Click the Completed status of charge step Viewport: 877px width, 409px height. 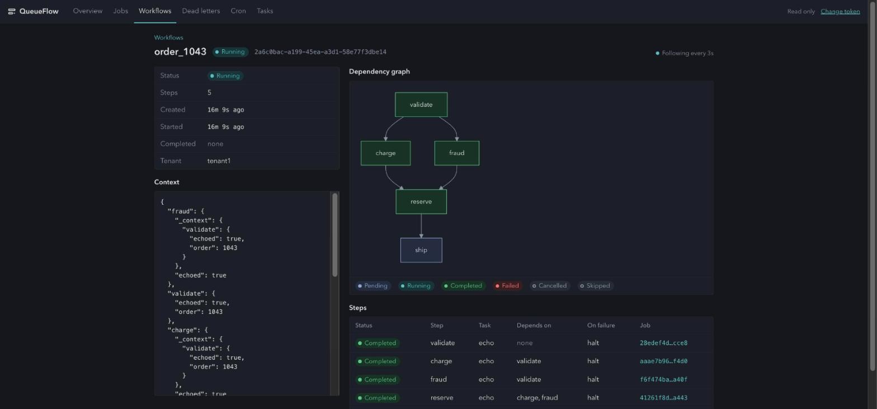pos(378,361)
